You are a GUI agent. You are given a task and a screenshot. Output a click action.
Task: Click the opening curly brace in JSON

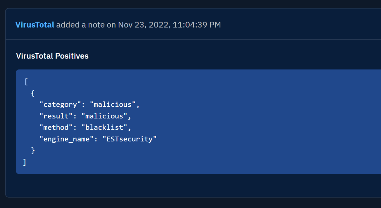click(33, 93)
